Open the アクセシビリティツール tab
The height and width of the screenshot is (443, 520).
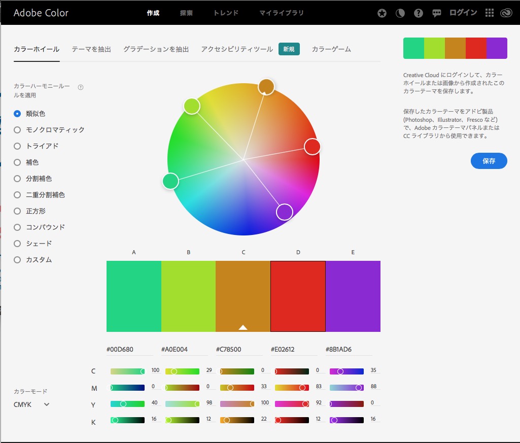(237, 49)
